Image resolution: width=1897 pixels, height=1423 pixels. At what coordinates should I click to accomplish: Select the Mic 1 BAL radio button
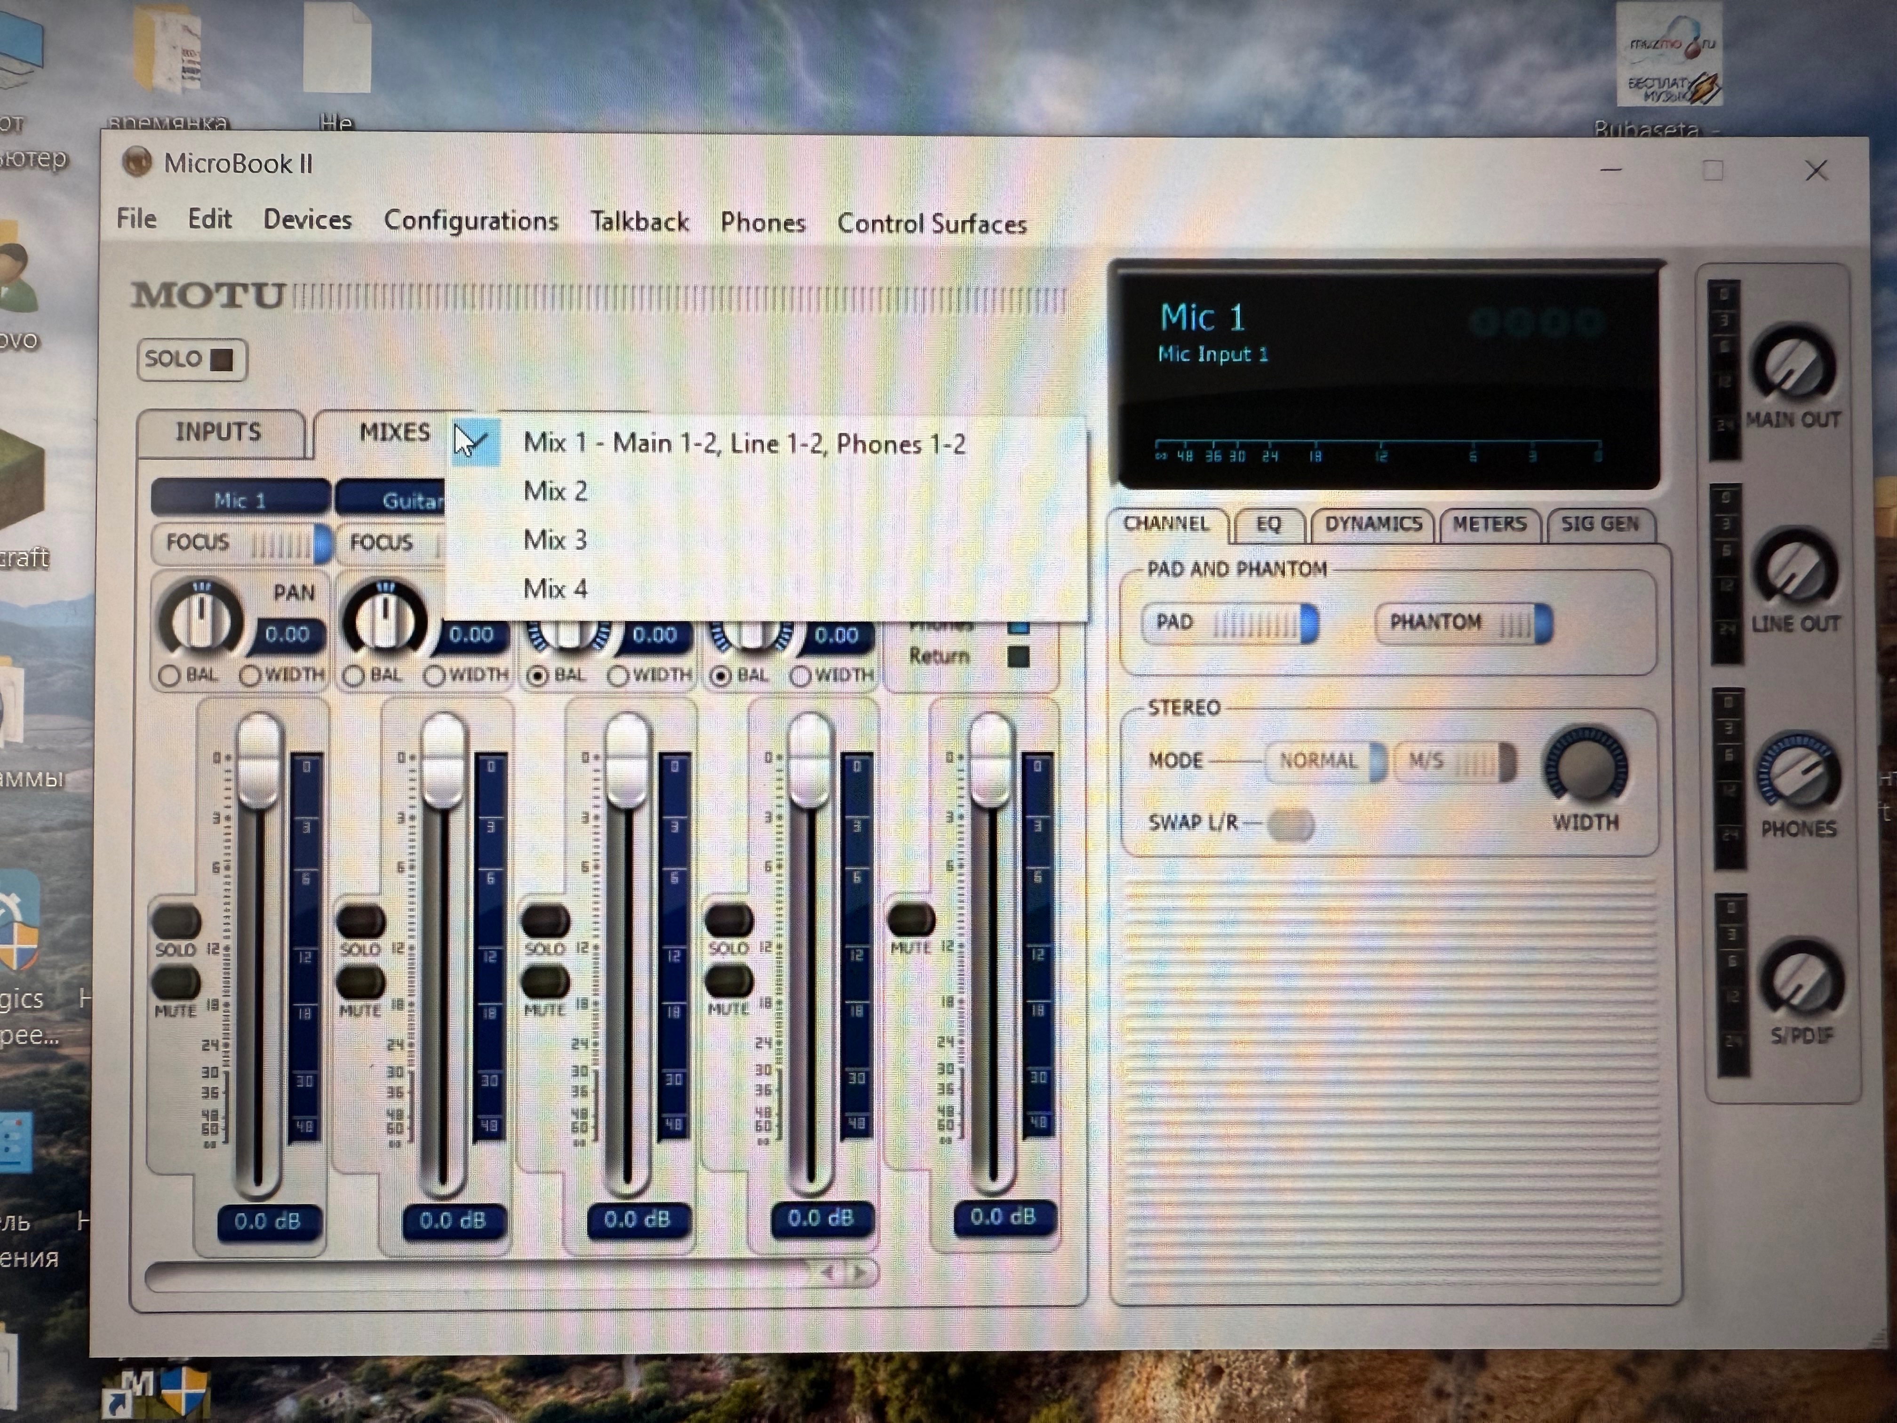click(169, 676)
